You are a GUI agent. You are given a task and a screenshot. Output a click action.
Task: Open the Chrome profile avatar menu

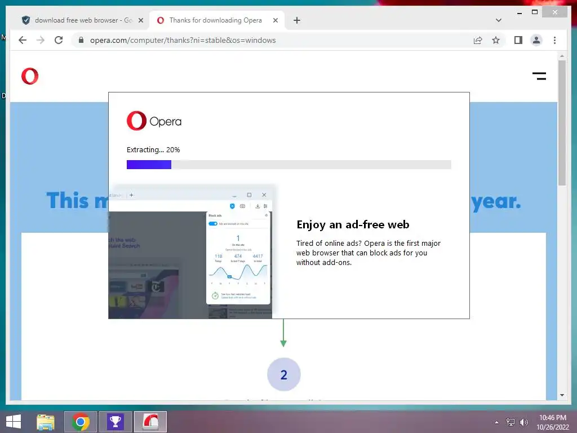(x=536, y=40)
